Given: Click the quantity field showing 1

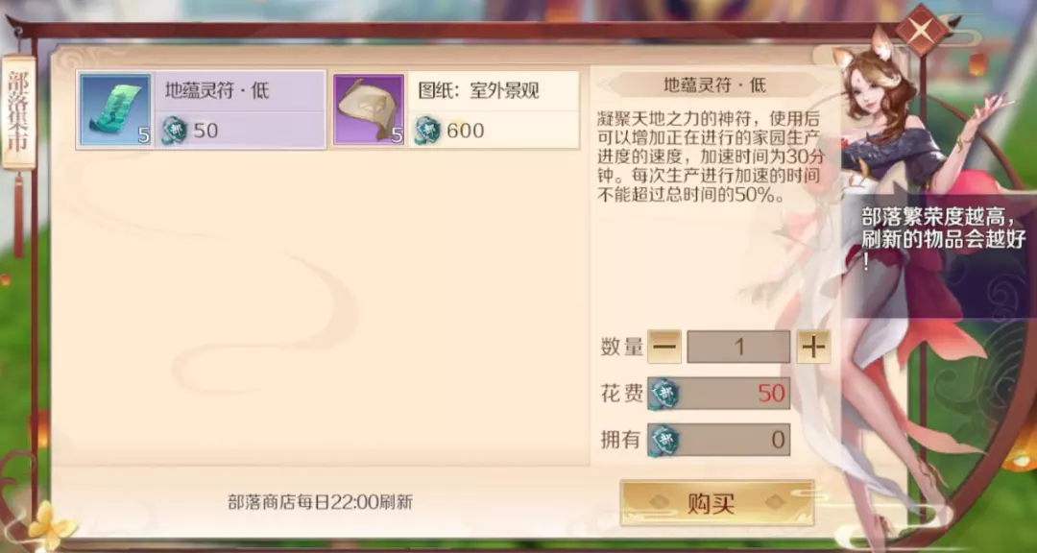Looking at the screenshot, I should pos(738,348).
